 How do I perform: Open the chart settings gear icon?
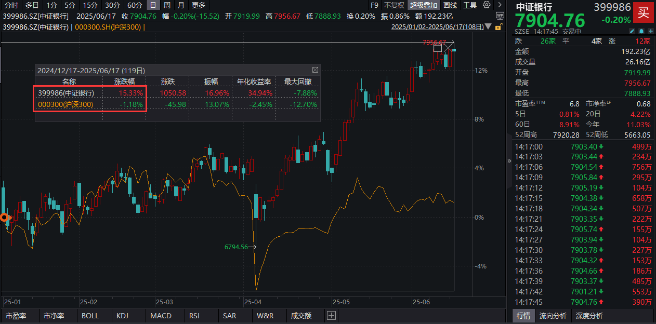[x=487, y=5]
